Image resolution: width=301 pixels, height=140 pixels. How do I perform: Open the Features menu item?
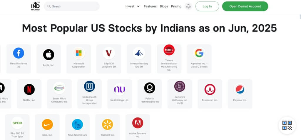[x=150, y=6]
